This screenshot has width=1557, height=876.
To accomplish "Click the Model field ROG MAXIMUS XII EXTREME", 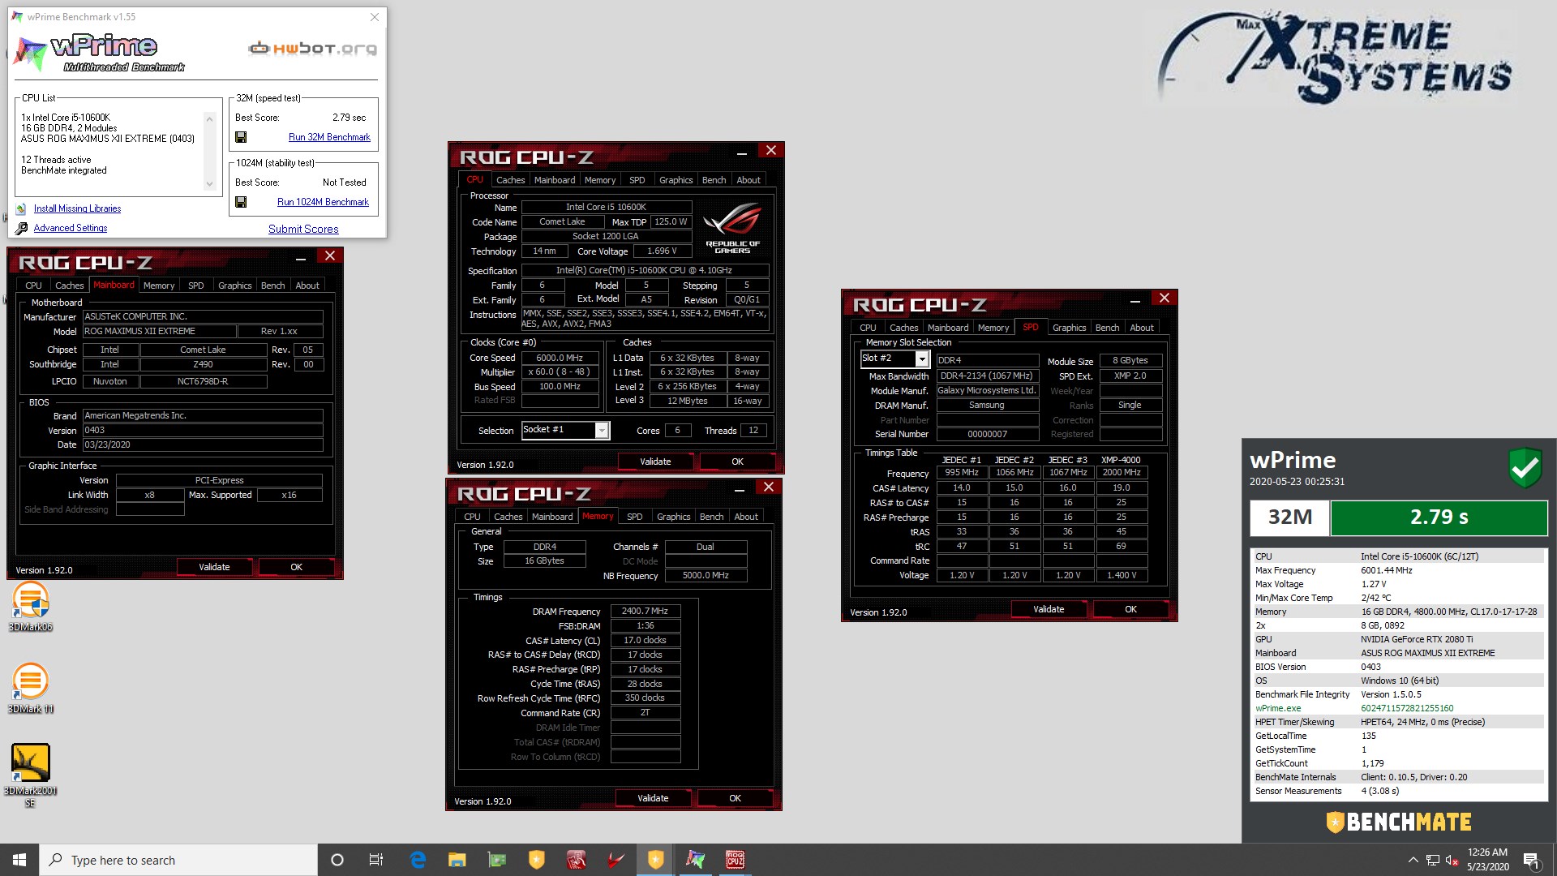I will (x=160, y=331).
